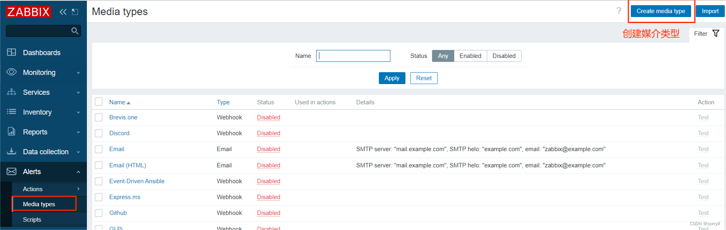The width and height of the screenshot is (726, 230).
Task: Check the Email (HTML) row checkbox
Action: coord(99,165)
